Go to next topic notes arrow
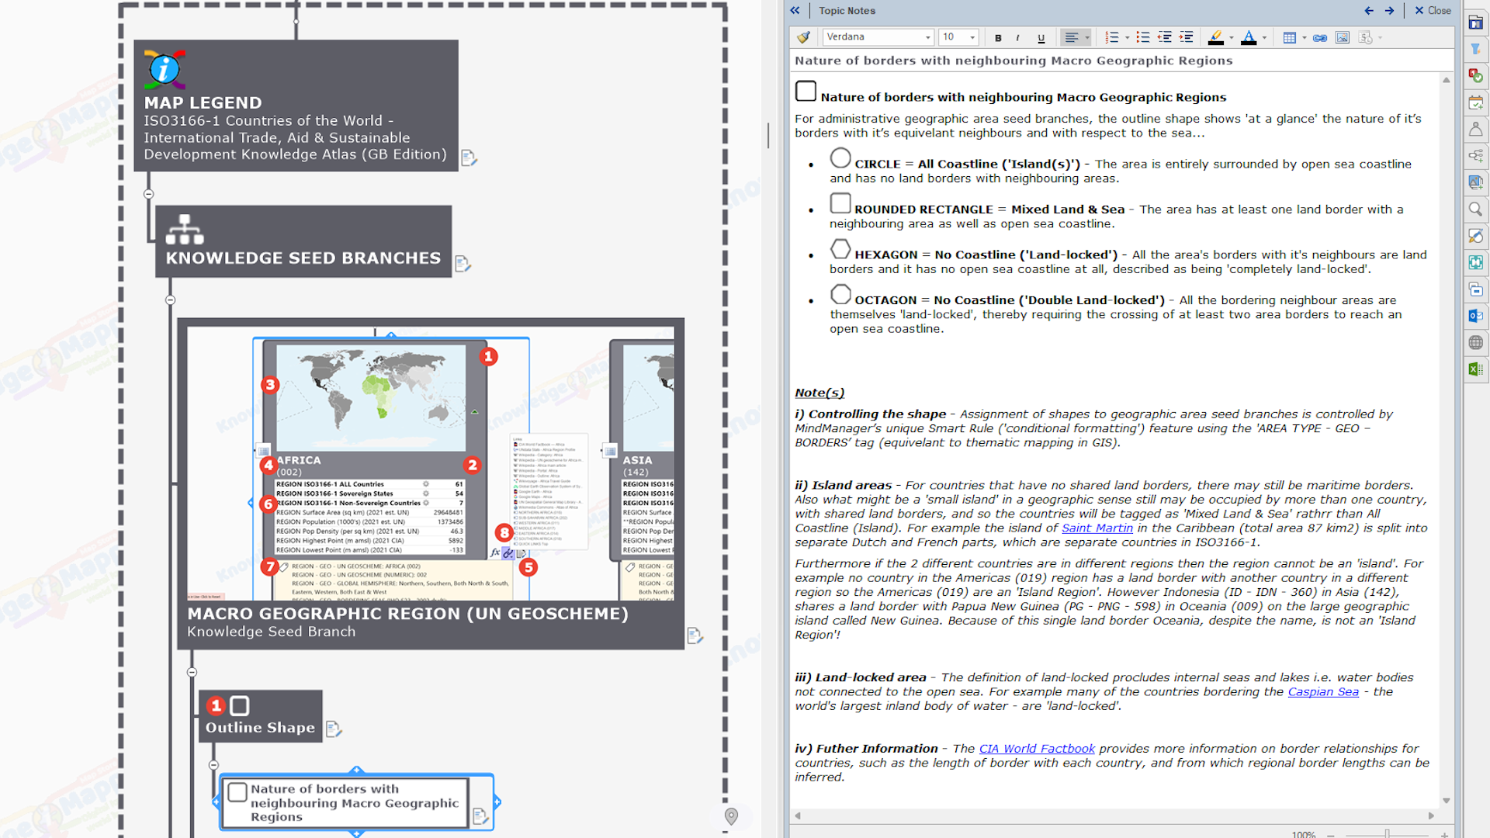 [1389, 11]
